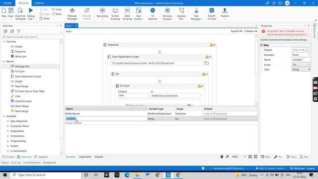Click the filter activities icon
This screenshot has width=318, height=179.
(x=18, y=31)
